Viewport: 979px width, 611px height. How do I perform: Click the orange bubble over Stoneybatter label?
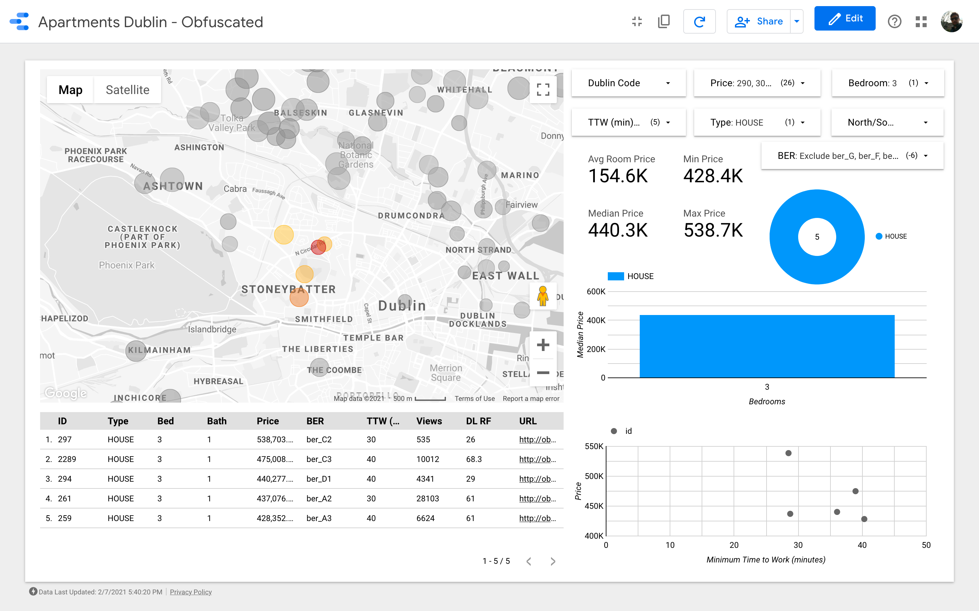299,297
